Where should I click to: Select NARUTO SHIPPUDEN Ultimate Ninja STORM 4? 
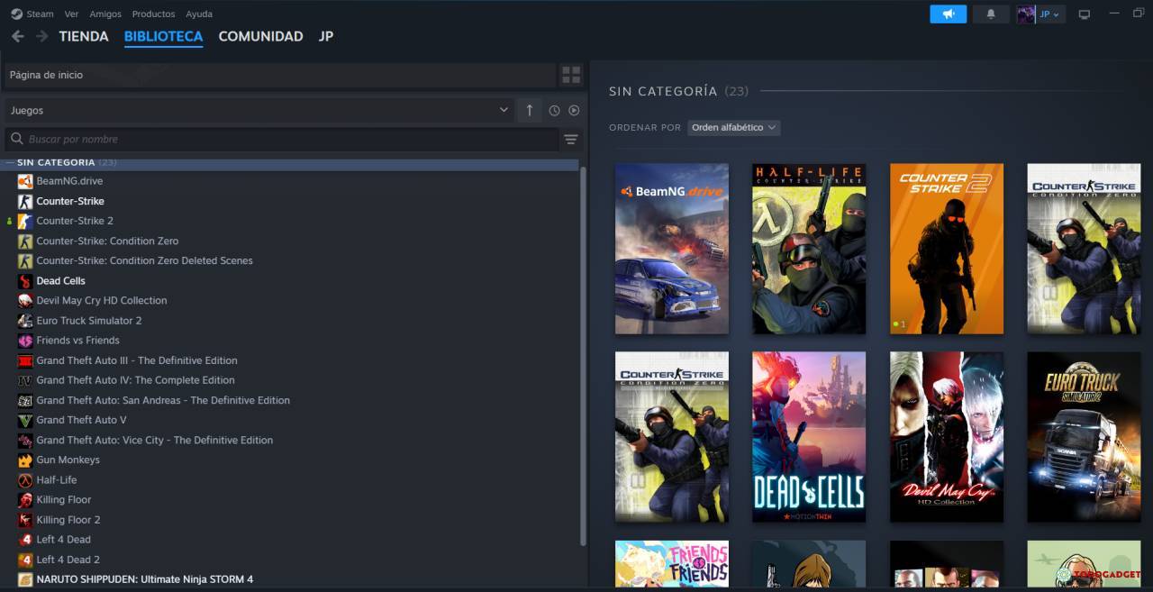[144, 578]
